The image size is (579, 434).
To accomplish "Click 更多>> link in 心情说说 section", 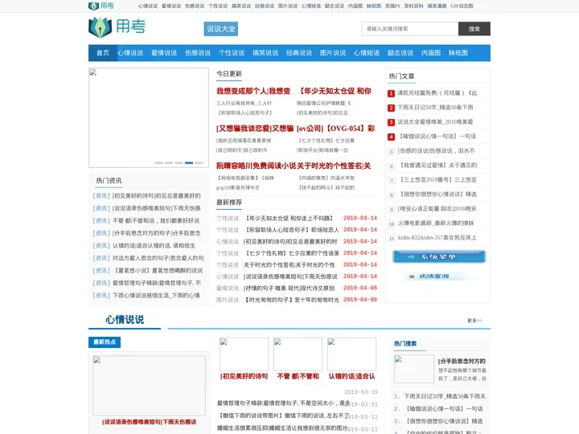I will [475, 321].
